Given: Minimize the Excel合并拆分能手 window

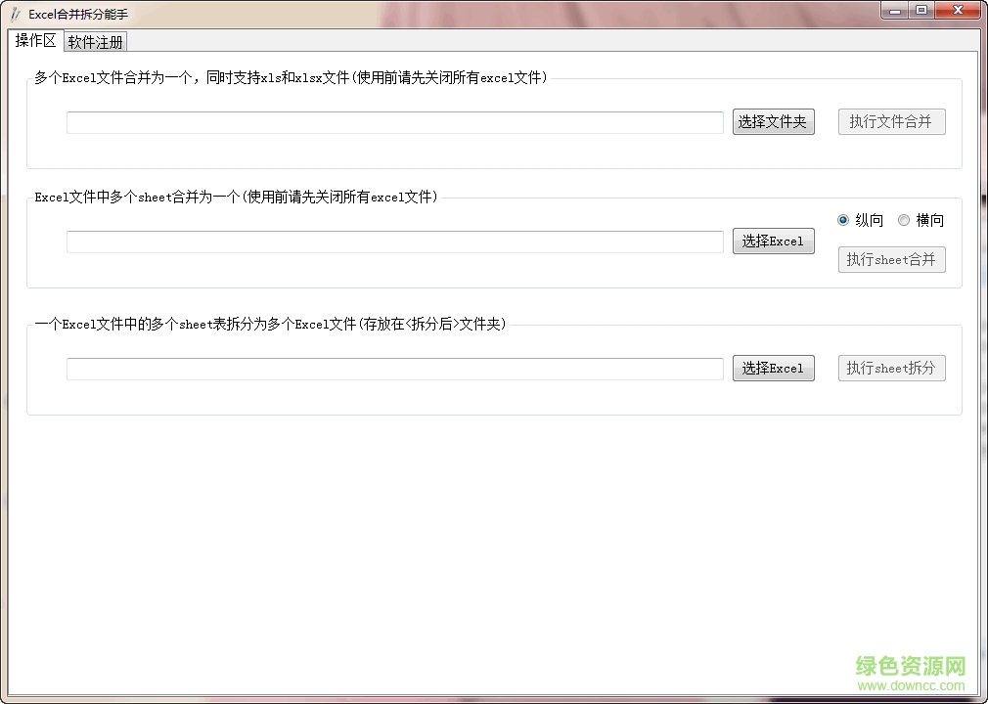Looking at the screenshot, I should (x=895, y=10).
